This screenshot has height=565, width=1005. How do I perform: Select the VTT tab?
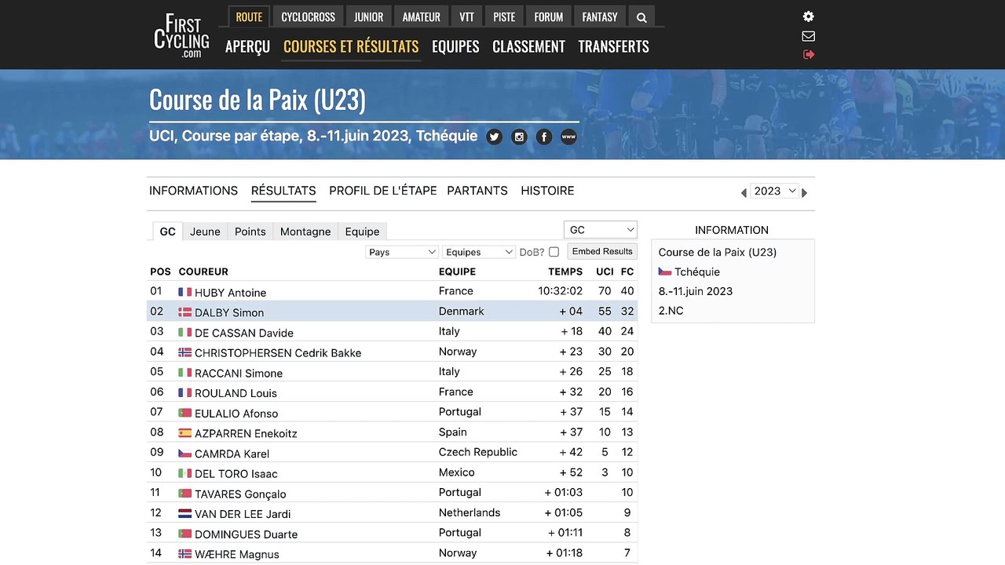click(x=467, y=16)
